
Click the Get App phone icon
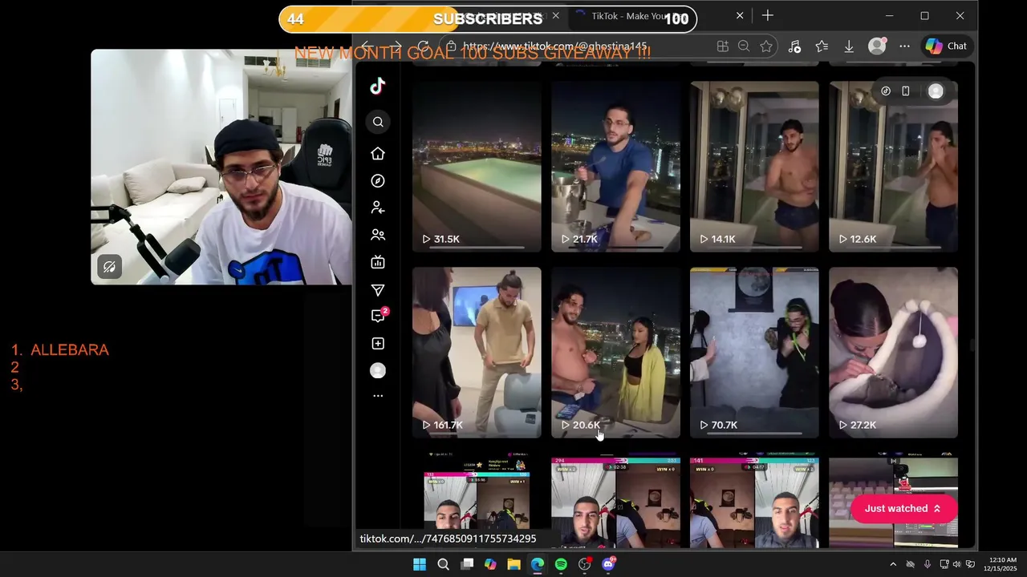click(906, 91)
